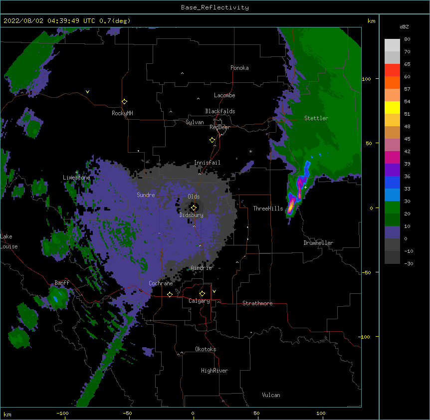Click the yellow marker south of RedDeer
The image size is (430, 420).
212,140
